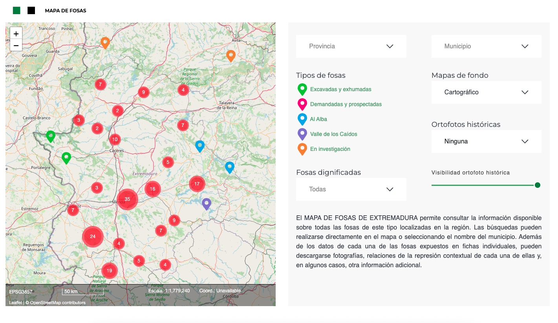Image resolution: width=558 pixels, height=323 pixels.
Task: Click the pink Demandadas y prospectadas legend pin
Action: [302, 103]
